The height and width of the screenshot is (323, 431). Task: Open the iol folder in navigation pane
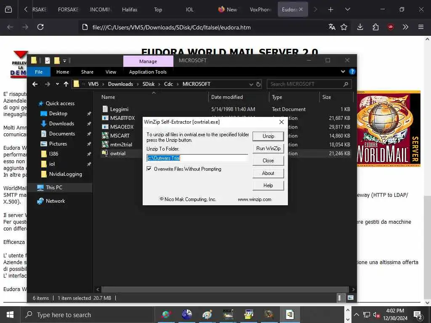pos(52,164)
